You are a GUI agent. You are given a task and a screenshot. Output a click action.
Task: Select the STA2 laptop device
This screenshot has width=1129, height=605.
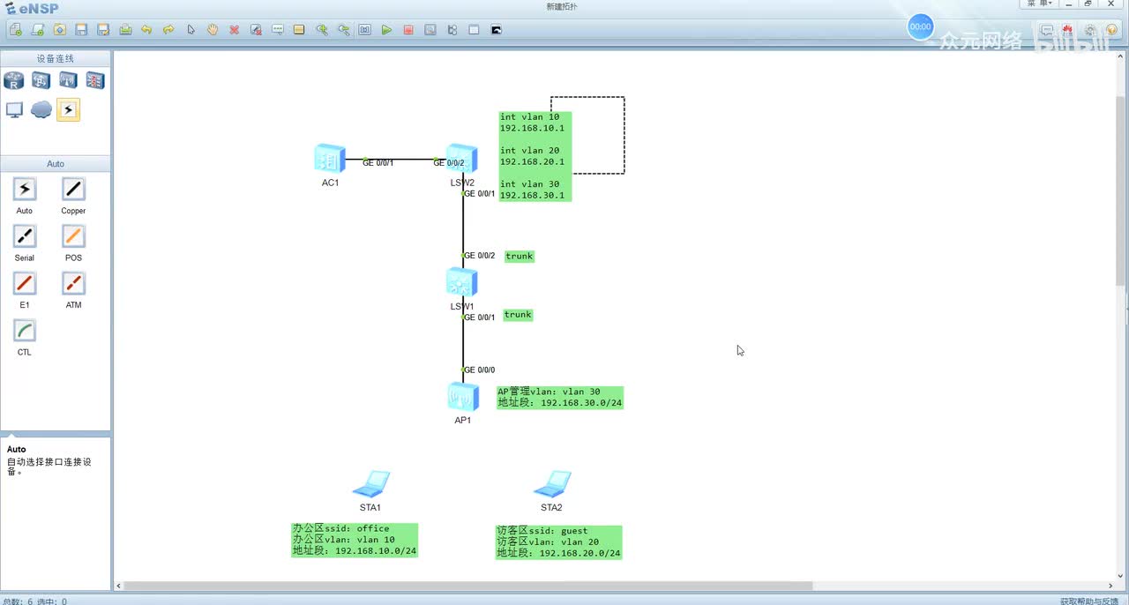[552, 484]
